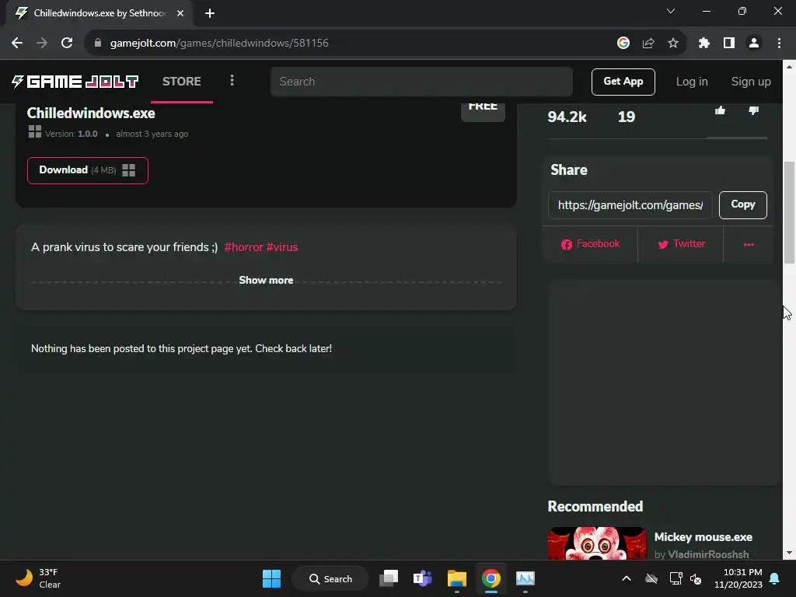Open the Mickey mouse.exe title link
The width and height of the screenshot is (796, 597).
(703, 537)
